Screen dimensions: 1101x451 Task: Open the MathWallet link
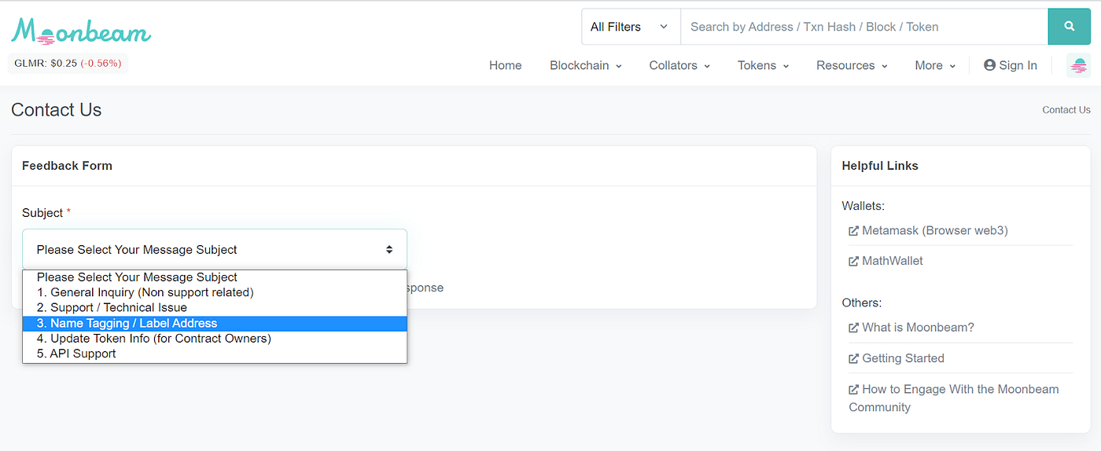point(886,261)
